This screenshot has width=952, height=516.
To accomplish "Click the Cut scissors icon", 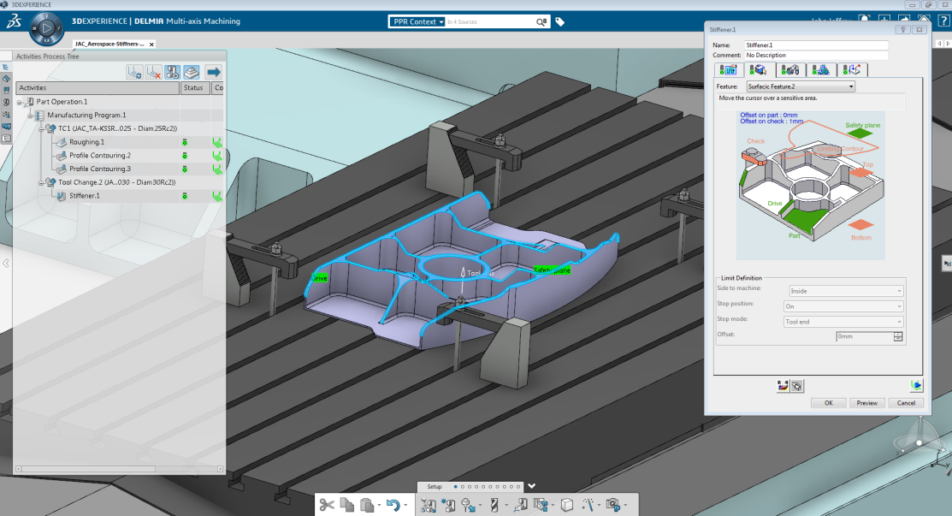I will point(326,505).
